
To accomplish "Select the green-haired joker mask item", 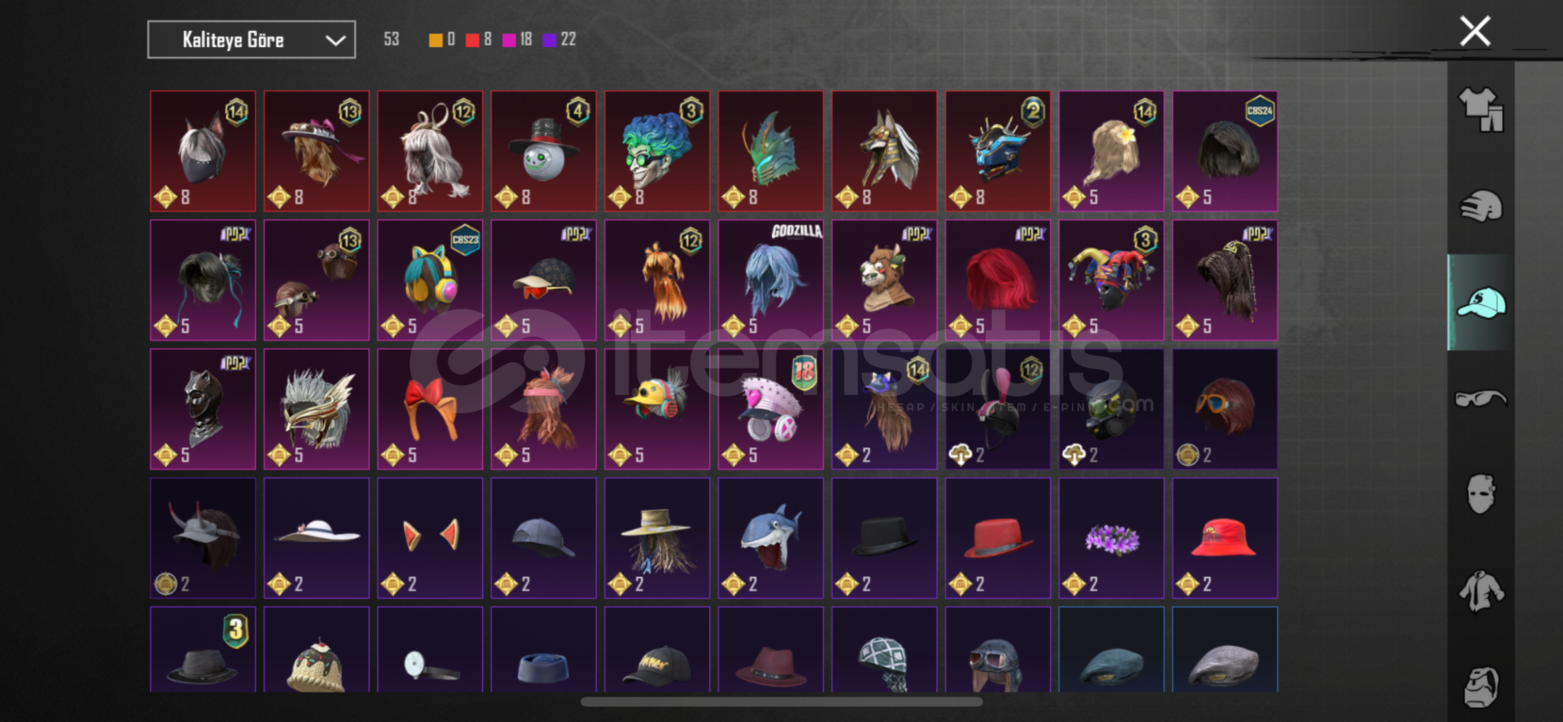I will click(657, 151).
